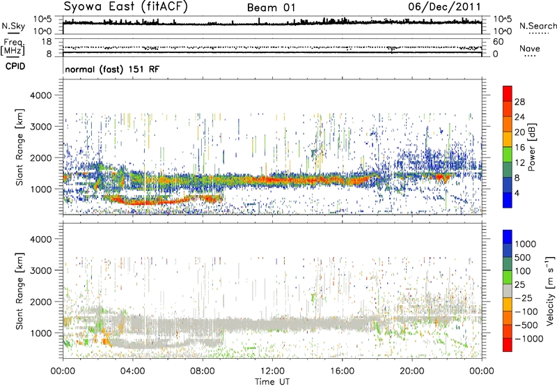Select the red top segment of power colorbar

tap(508, 93)
